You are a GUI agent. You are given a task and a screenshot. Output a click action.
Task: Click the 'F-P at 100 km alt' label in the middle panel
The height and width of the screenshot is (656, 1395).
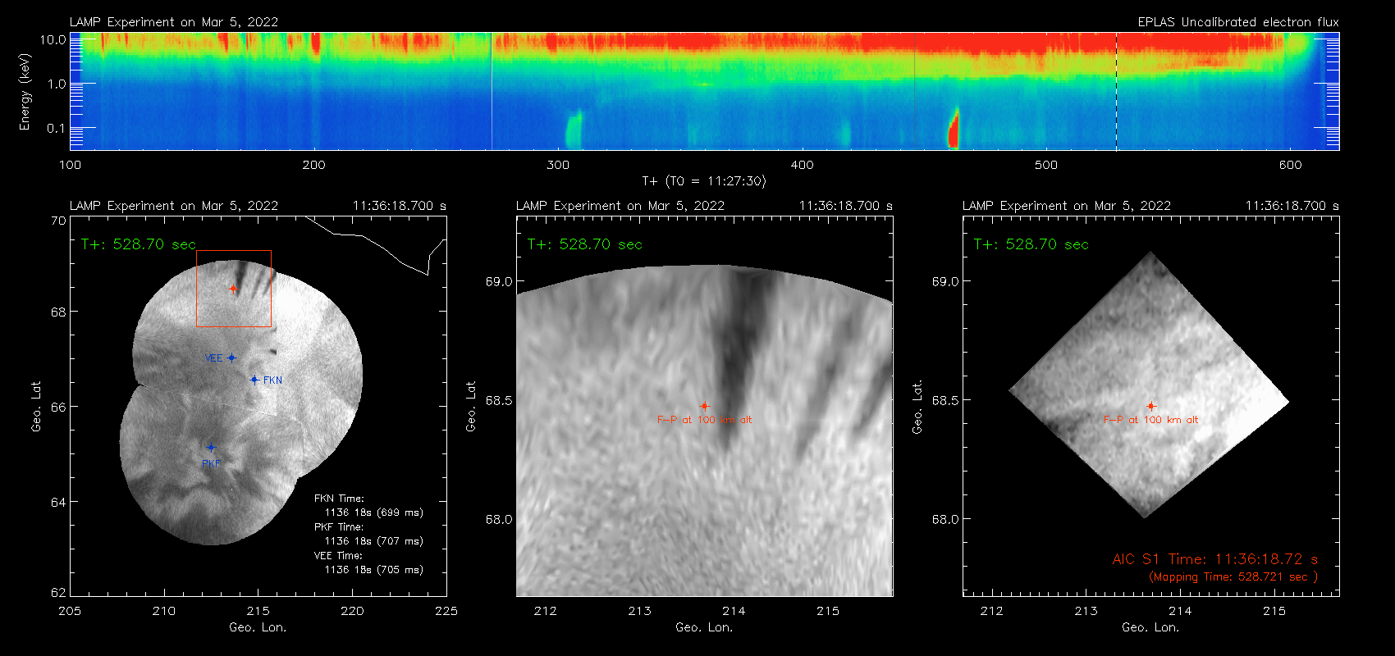[704, 420]
